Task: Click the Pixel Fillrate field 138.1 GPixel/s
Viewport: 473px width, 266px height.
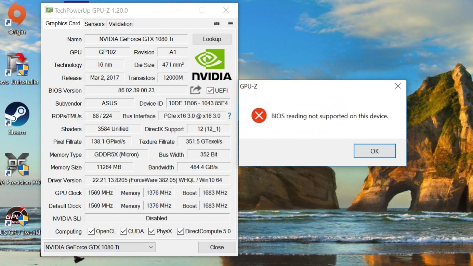Action: pyautogui.click(x=108, y=142)
